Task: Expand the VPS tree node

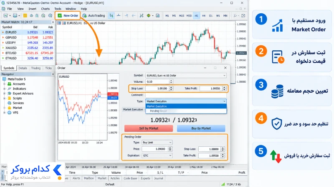Action: [4, 113]
